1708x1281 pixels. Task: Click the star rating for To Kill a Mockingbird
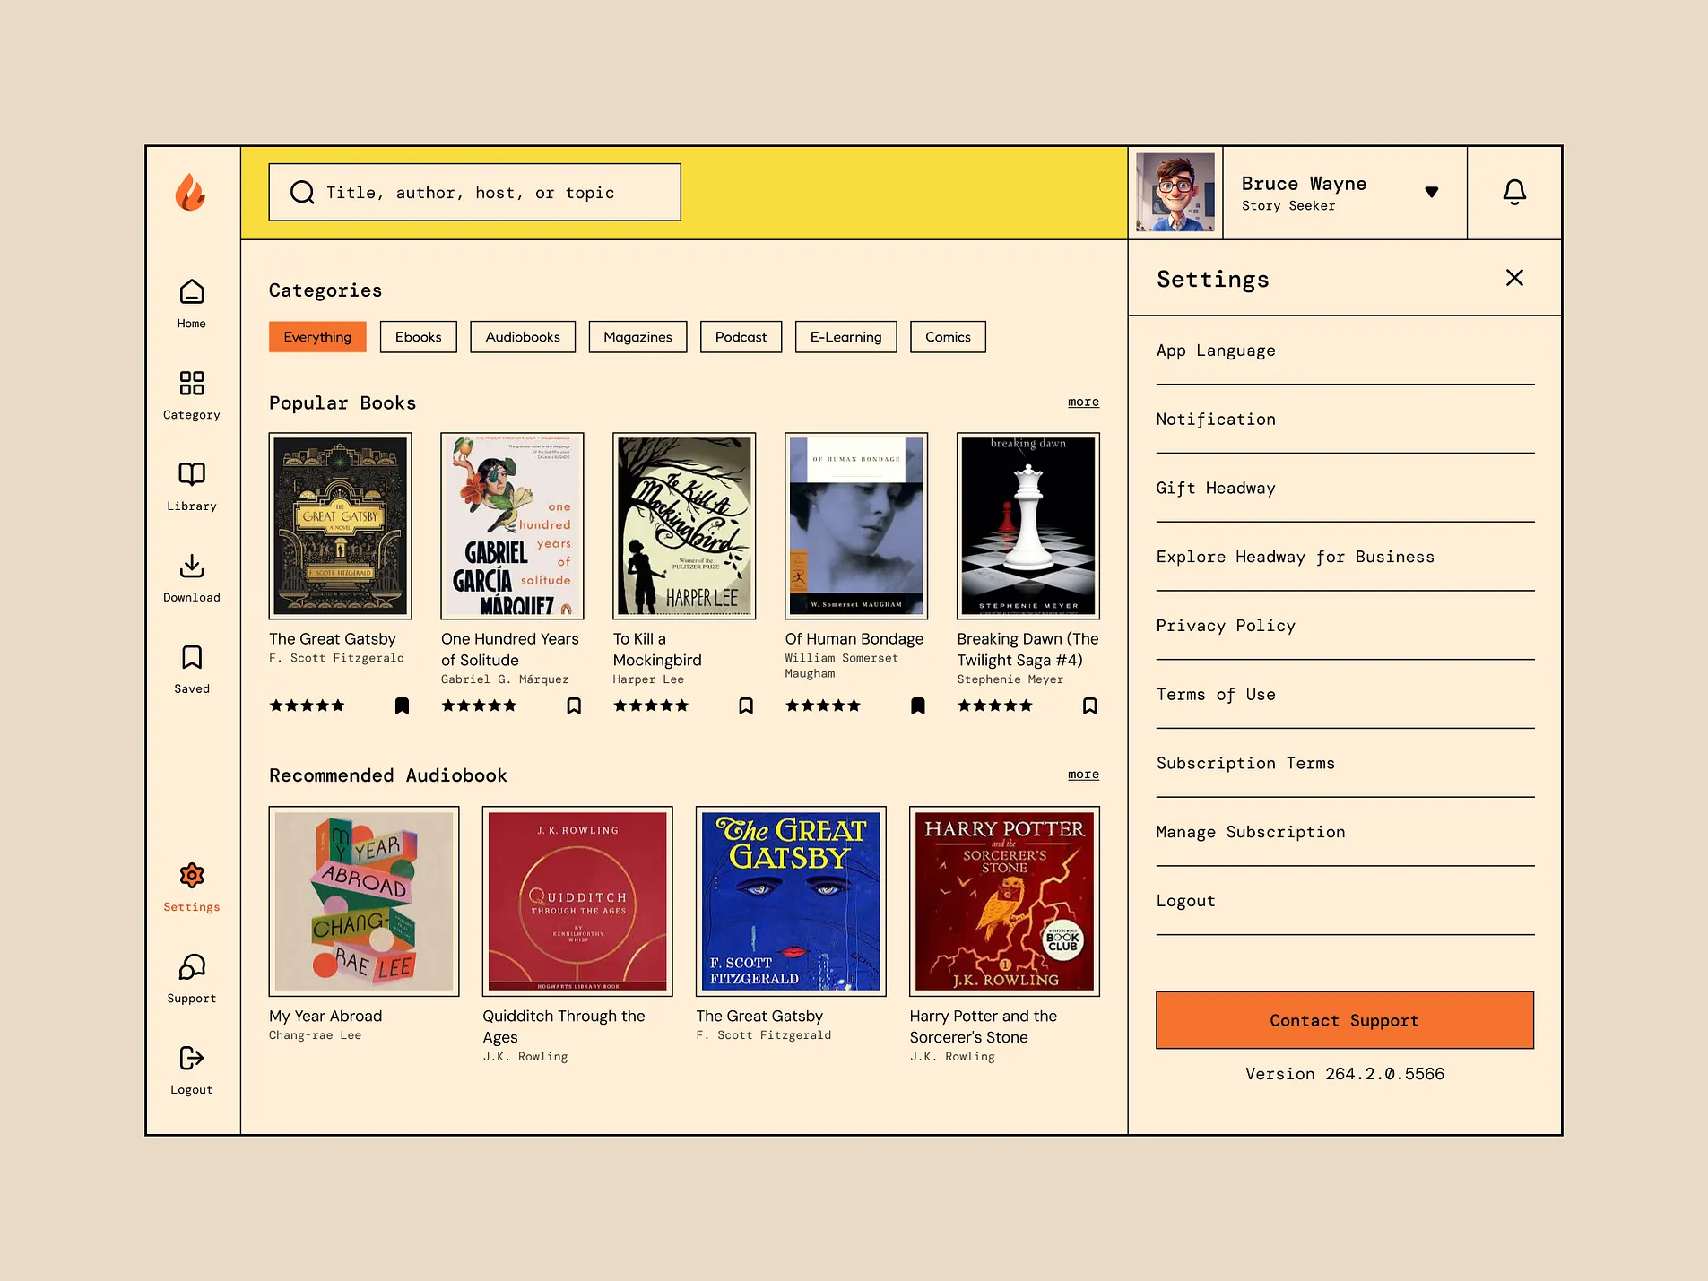[x=651, y=706]
